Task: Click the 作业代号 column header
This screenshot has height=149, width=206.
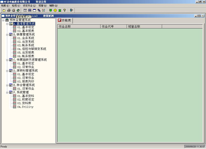Action: pos(113,27)
